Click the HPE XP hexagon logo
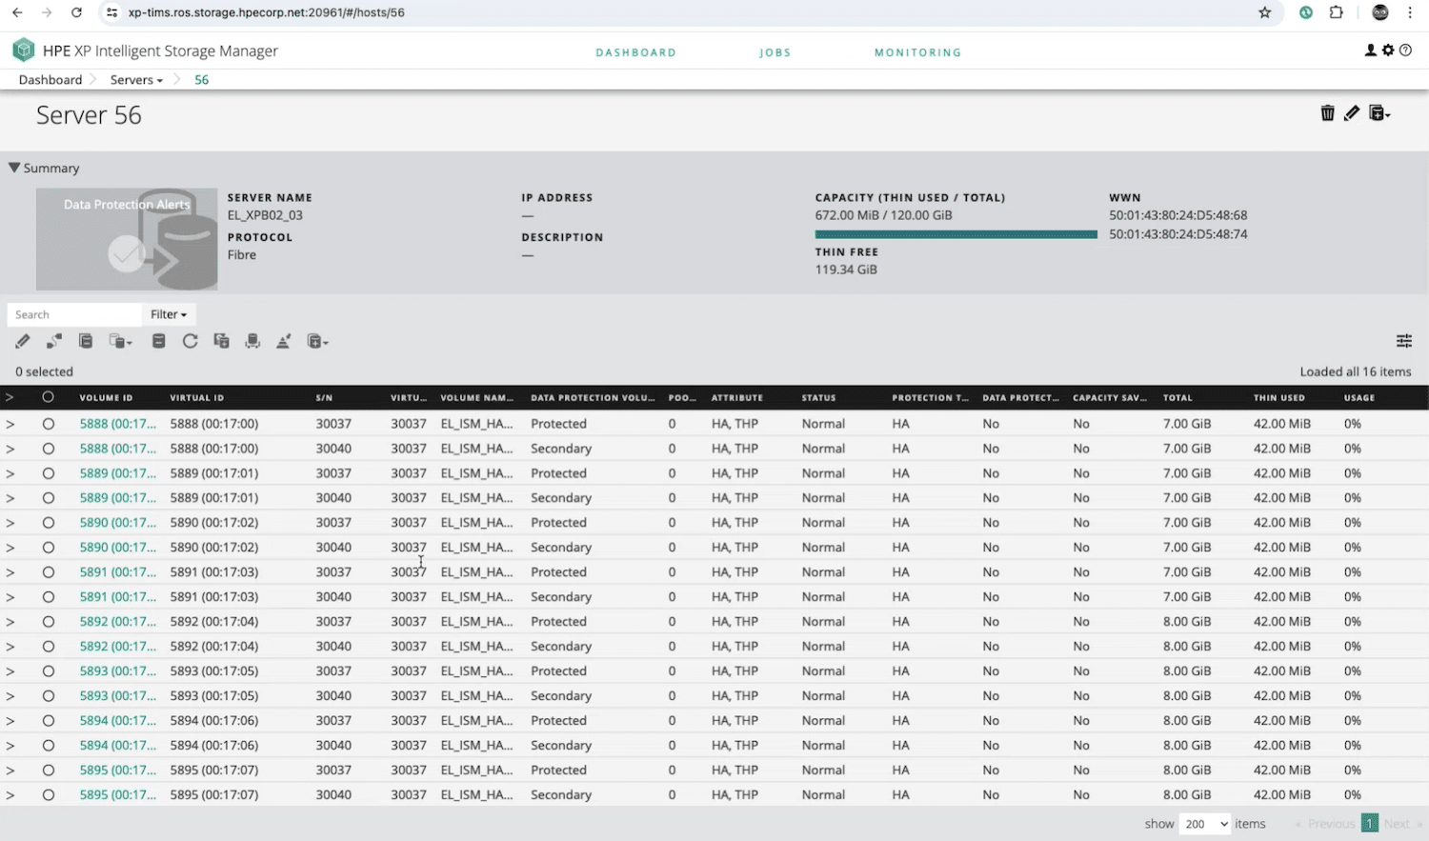The width and height of the screenshot is (1429, 841). pos(24,50)
